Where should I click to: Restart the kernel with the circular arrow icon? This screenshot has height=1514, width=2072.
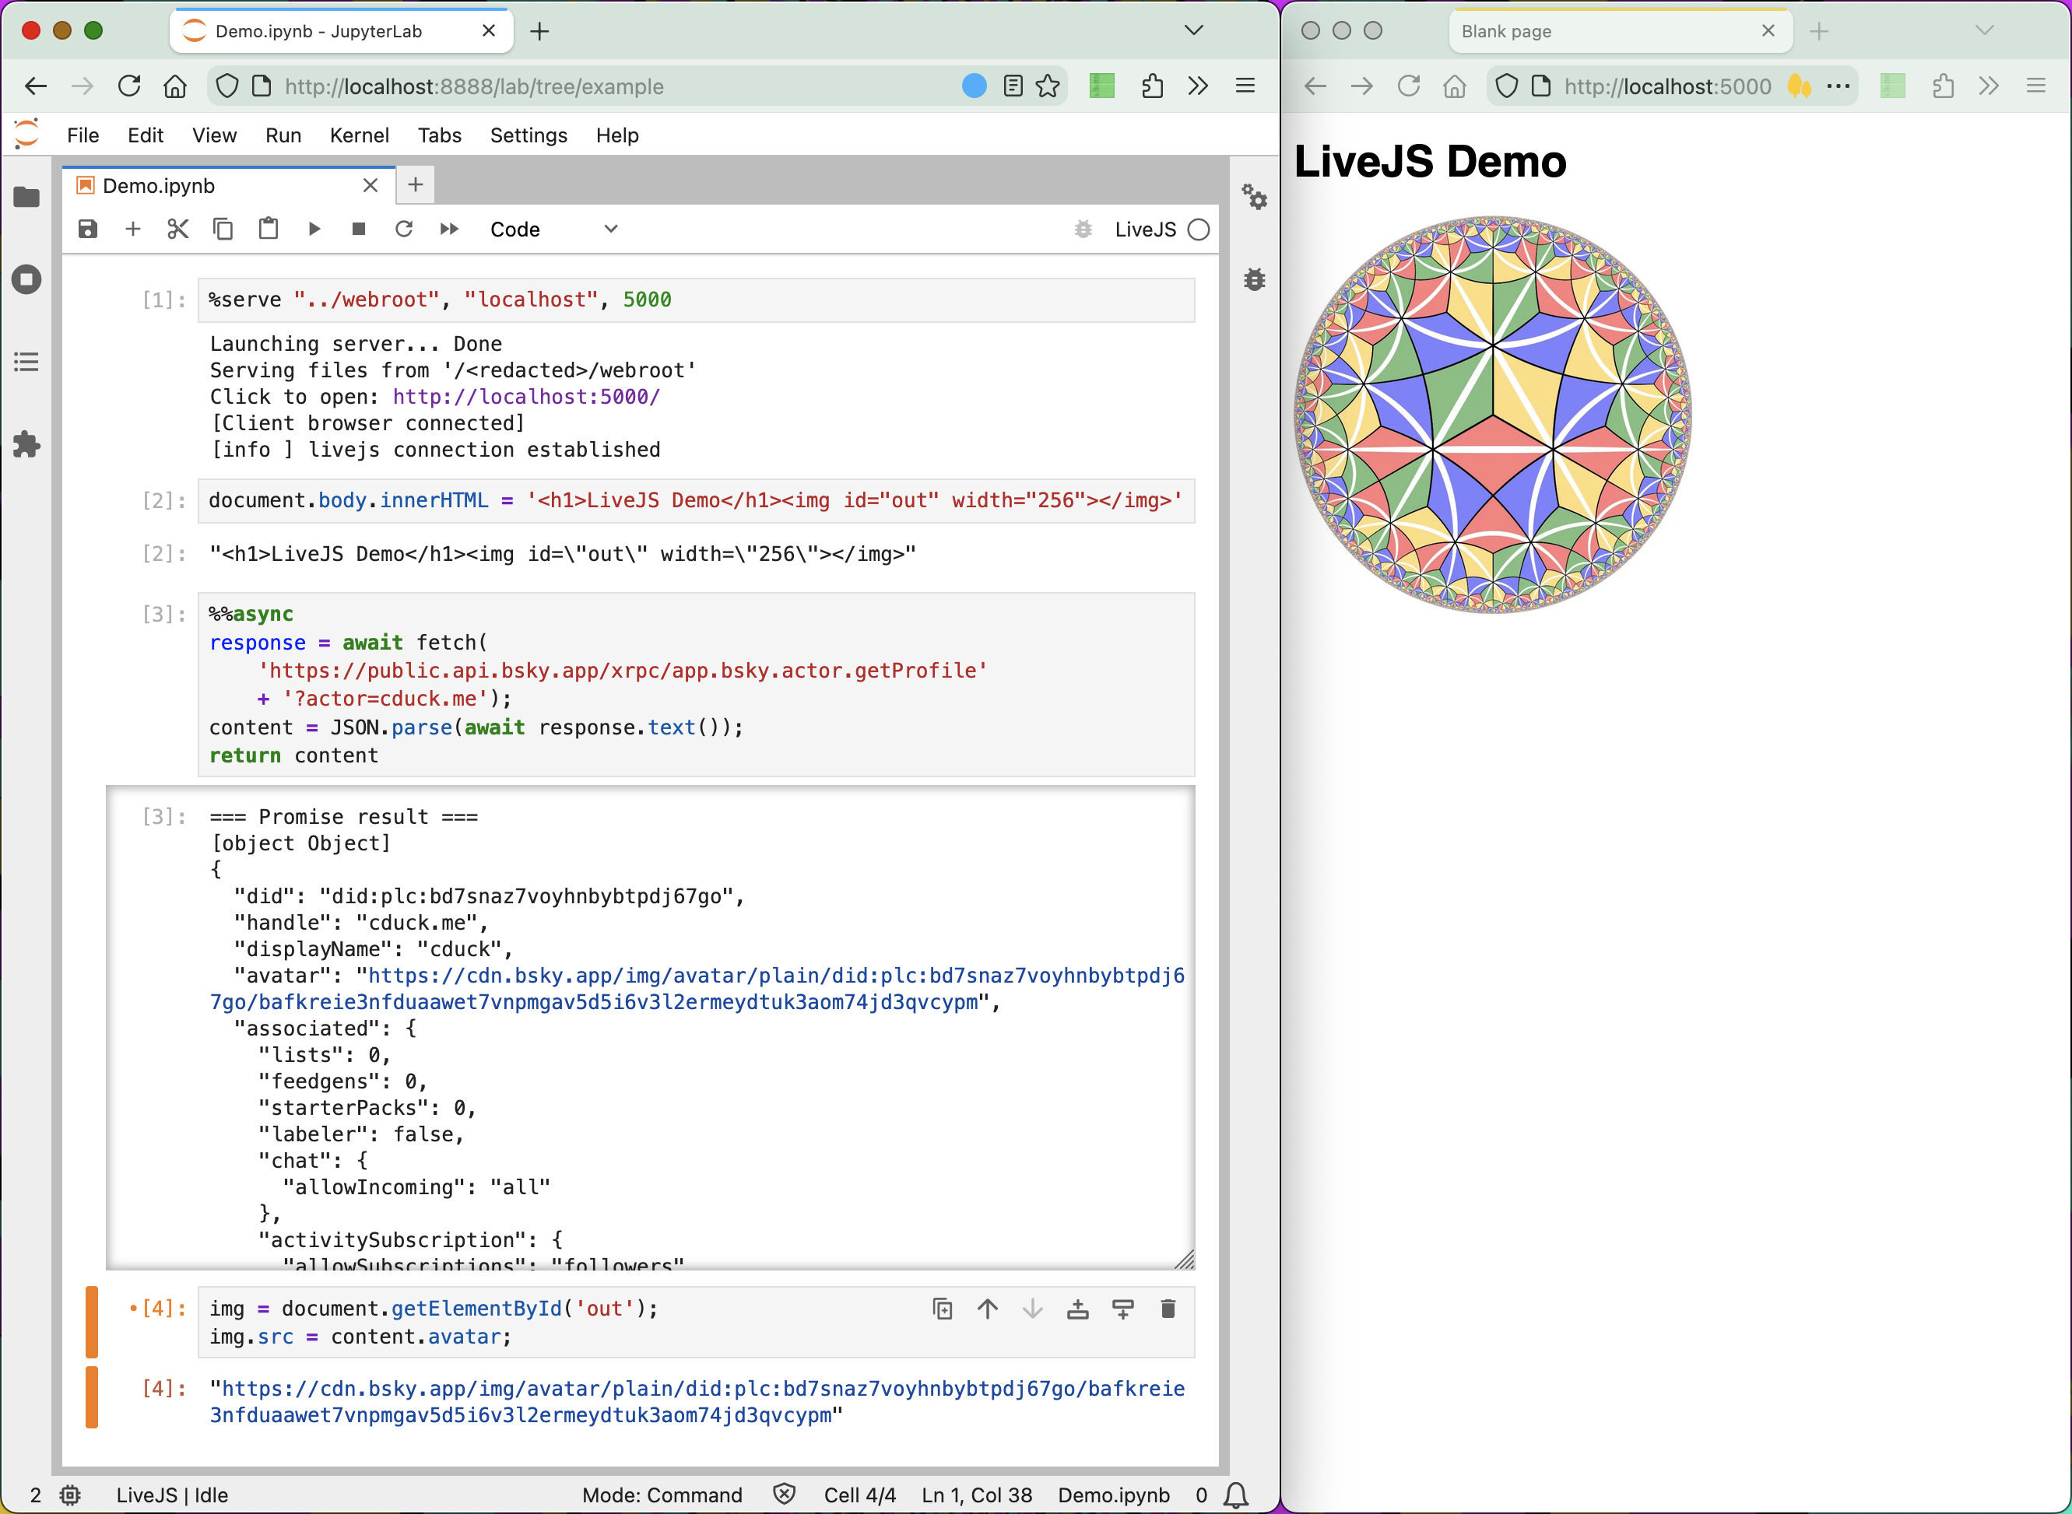point(403,229)
